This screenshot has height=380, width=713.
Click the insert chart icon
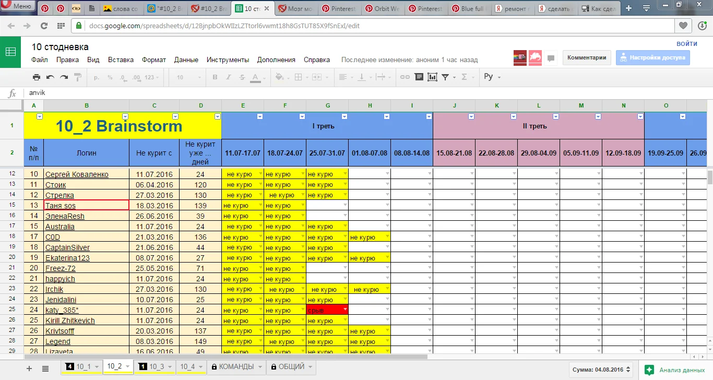[432, 77]
